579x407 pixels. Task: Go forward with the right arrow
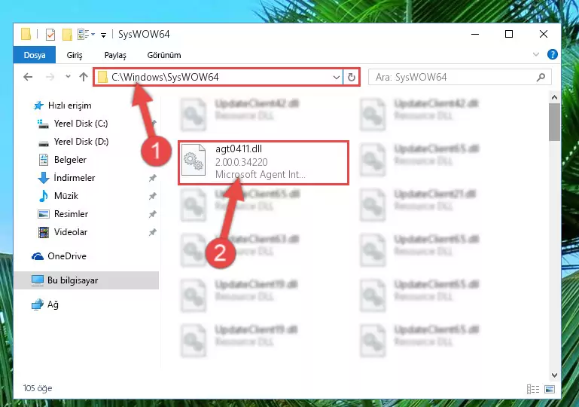[50, 77]
